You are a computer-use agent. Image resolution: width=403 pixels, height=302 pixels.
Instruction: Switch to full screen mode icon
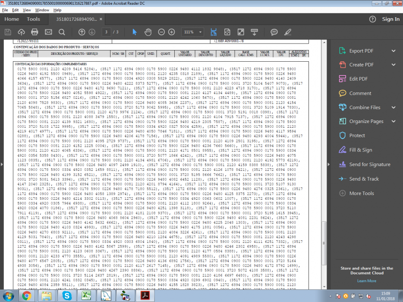(241, 32)
